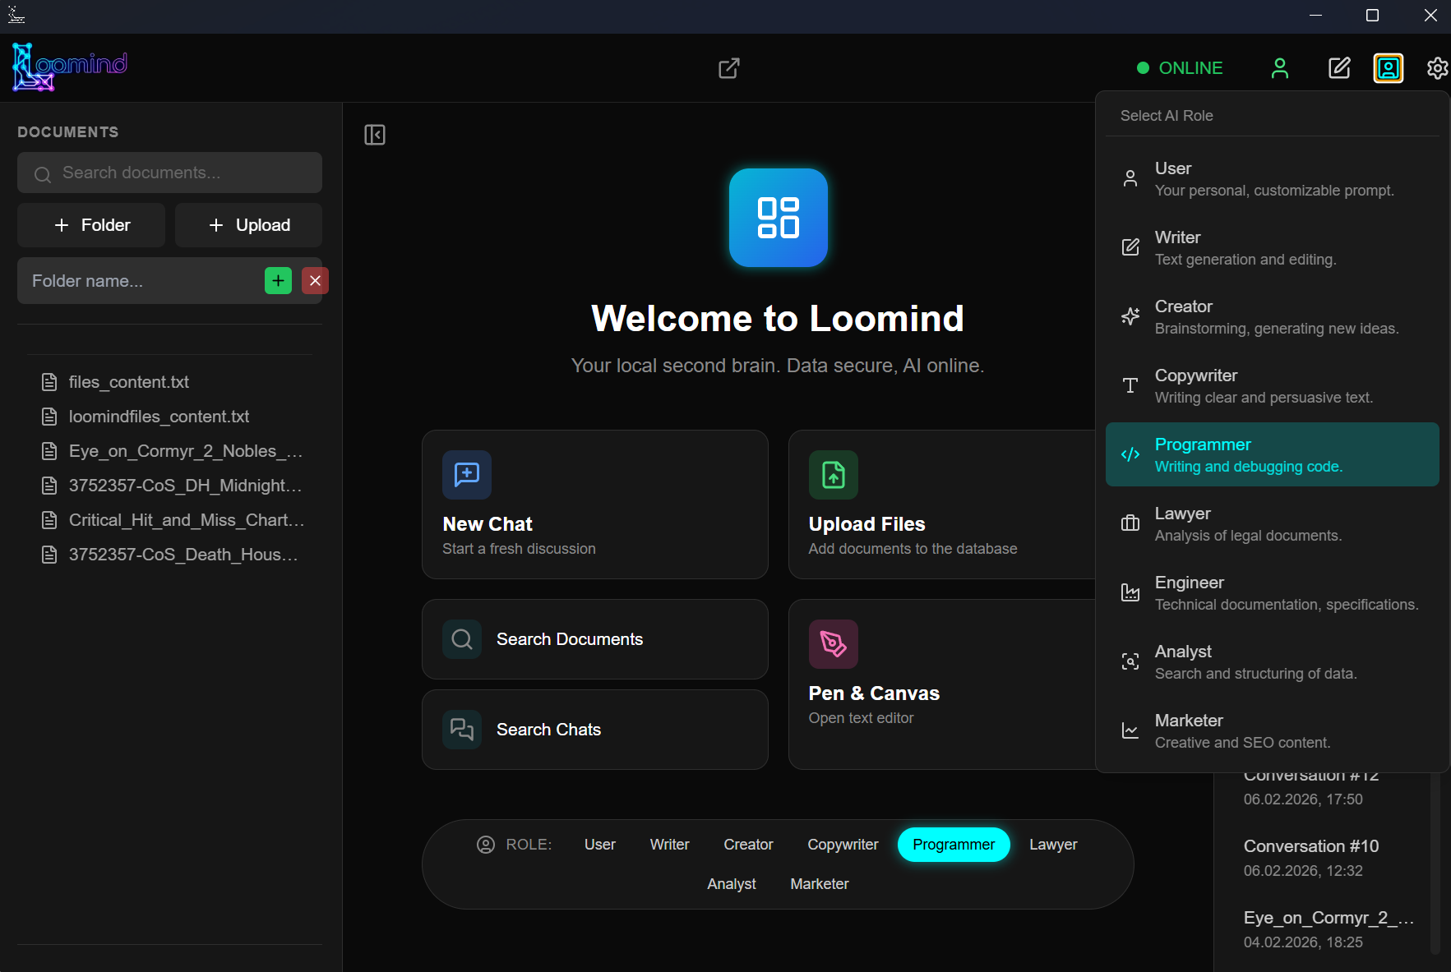
Task: Click the chat history scrollbar
Action: pyautogui.click(x=1435, y=863)
